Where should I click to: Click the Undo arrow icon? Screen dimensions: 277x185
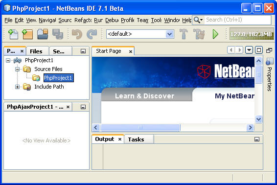pos(77,34)
